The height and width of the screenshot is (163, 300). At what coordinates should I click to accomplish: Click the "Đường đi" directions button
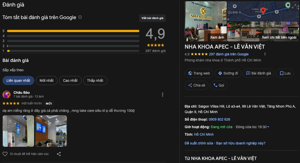point(228,73)
